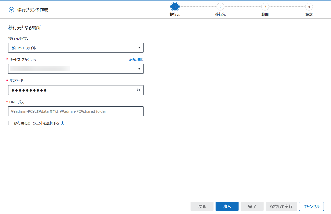Click the 保存して実行 button
Screen dimensions: 331x214
coord(281,207)
